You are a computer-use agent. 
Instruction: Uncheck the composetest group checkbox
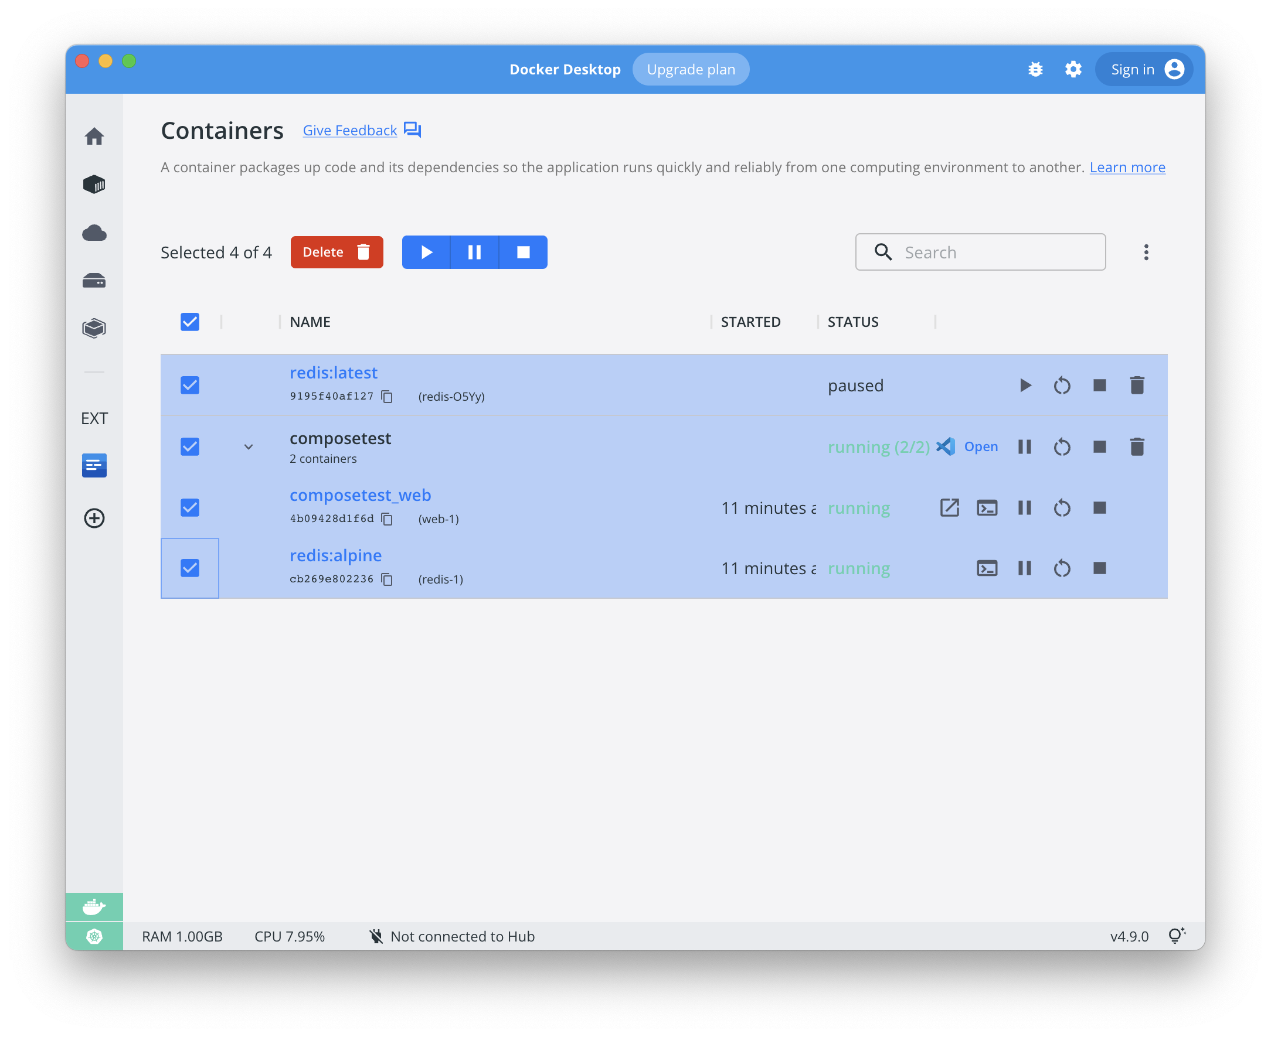(x=189, y=446)
